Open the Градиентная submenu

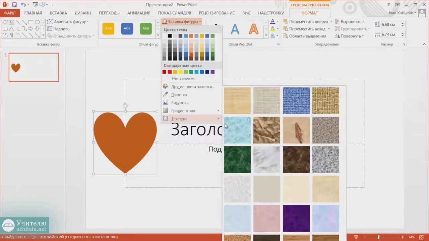(x=192, y=111)
